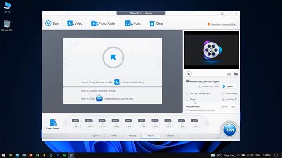Start conversion with the big RUN button
The height and width of the screenshot is (158, 282).
pos(230,130)
